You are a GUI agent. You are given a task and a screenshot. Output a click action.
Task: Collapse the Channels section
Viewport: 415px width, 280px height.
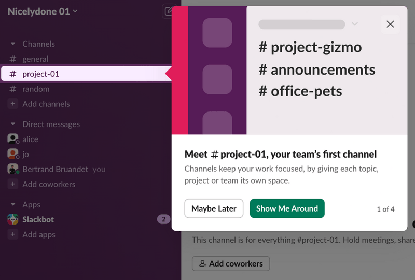pyautogui.click(x=13, y=44)
